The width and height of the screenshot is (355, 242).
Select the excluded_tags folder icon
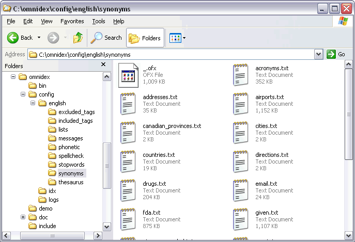point(52,112)
